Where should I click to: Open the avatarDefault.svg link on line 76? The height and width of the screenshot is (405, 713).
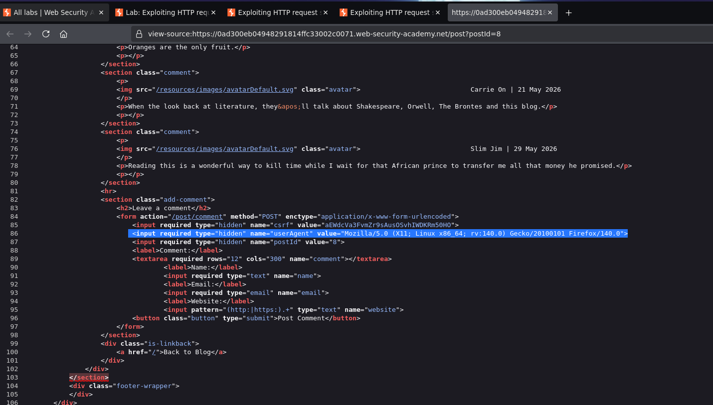pos(225,149)
